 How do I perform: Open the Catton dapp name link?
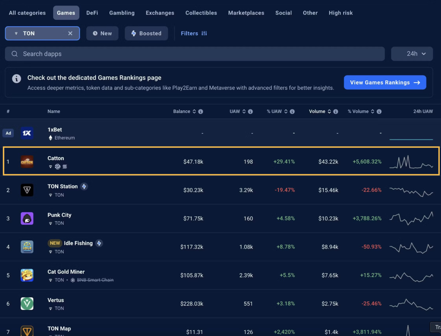(x=56, y=158)
